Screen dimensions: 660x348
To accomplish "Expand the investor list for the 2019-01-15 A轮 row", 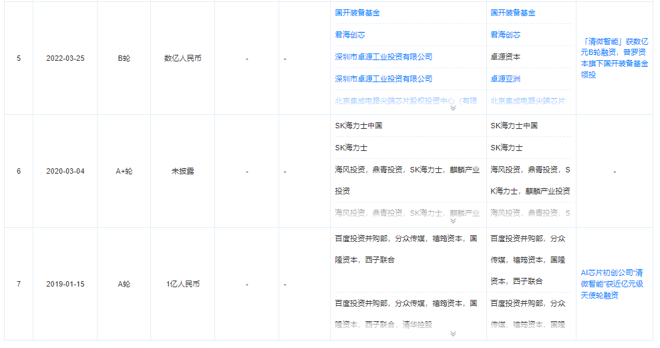I will 453,334.
